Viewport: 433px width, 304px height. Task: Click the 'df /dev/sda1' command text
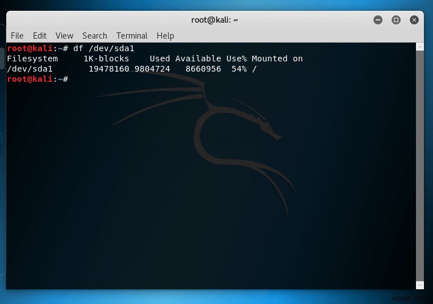(x=103, y=48)
